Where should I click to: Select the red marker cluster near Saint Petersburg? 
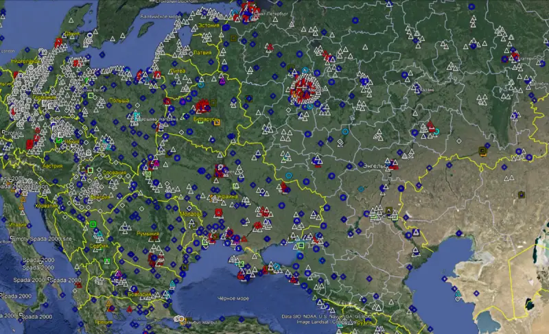point(250,10)
